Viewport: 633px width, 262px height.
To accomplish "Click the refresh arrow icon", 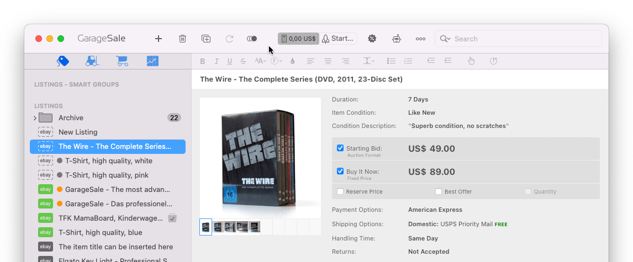I will pyautogui.click(x=229, y=39).
